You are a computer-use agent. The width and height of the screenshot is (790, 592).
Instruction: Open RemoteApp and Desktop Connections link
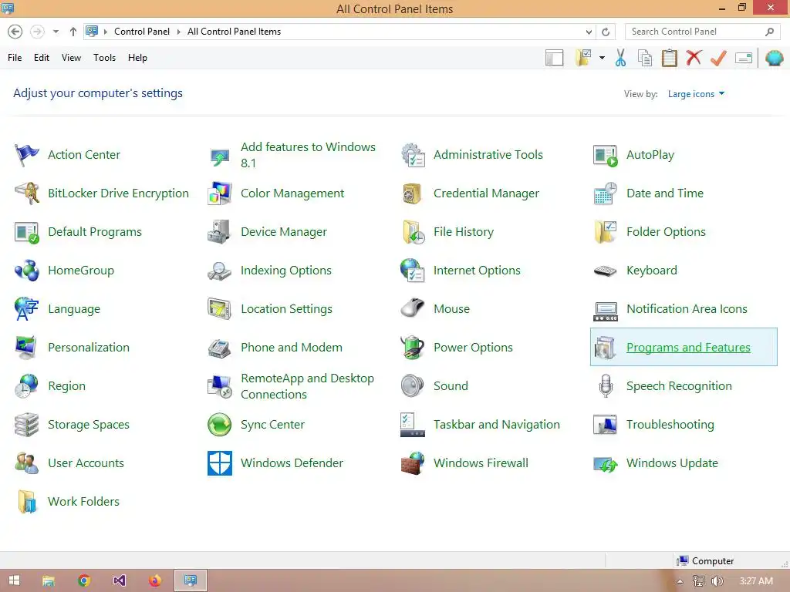(307, 386)
